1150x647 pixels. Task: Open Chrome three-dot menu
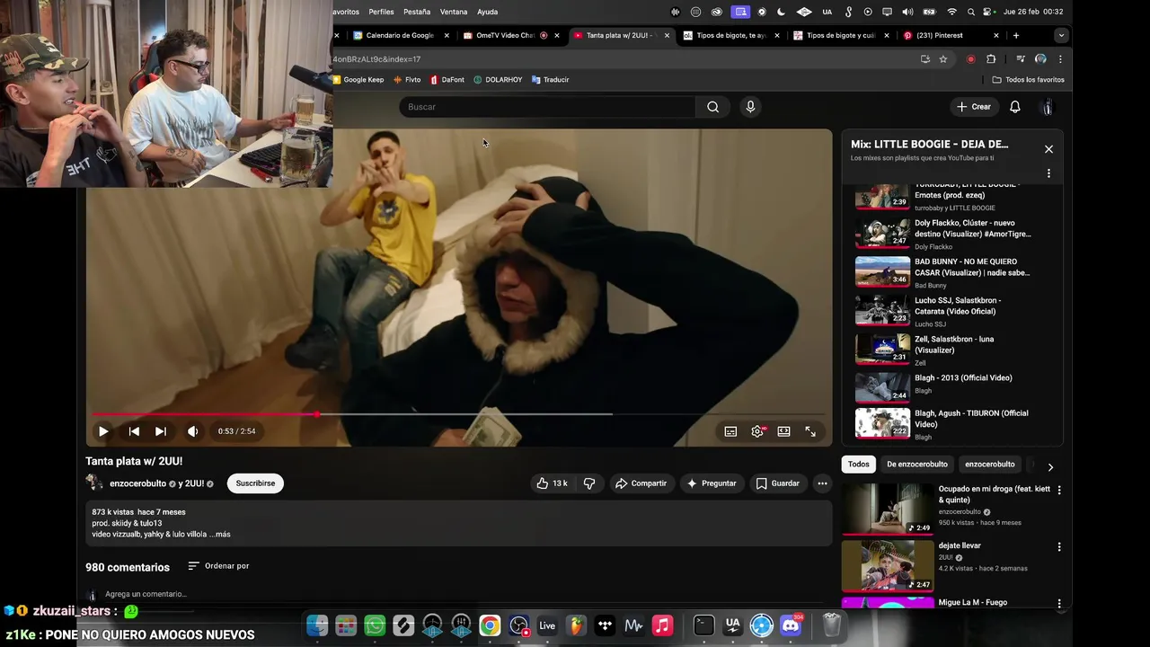(1060, 59)
